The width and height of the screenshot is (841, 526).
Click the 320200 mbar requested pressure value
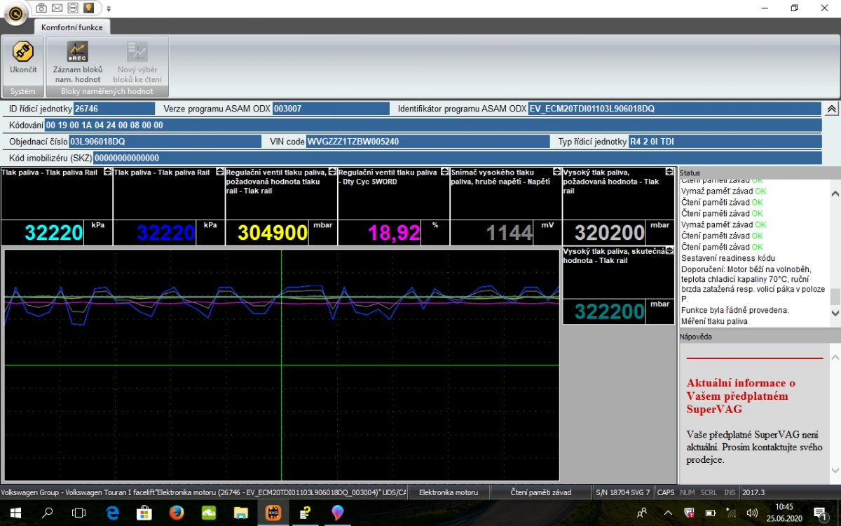[610, 233]
